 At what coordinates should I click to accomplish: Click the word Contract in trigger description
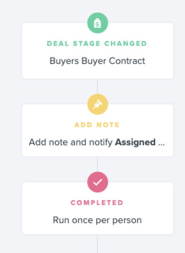(127, 61)
